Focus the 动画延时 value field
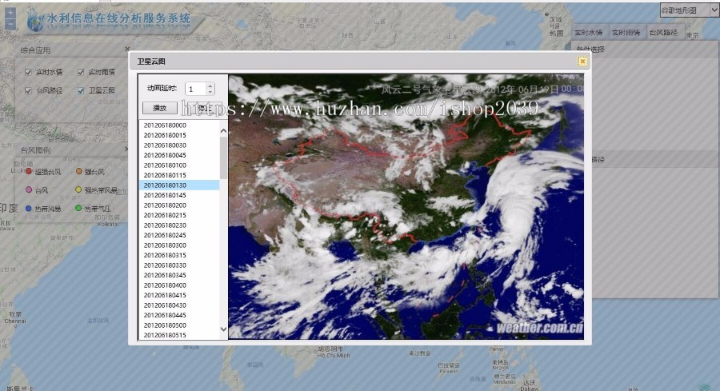 196,89
